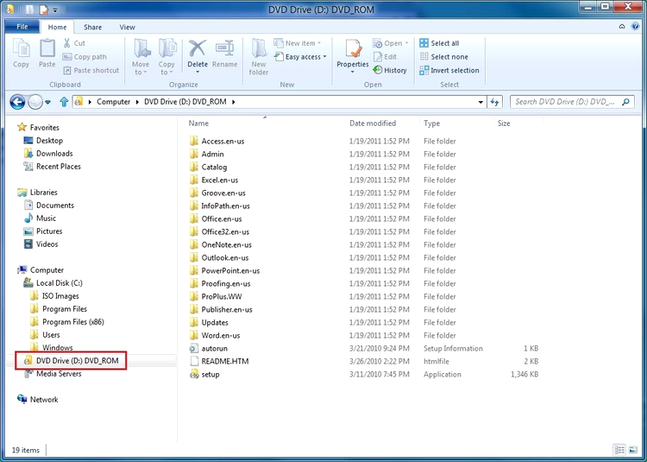Viewport: 647px width, 462px height.
Task: Go back with the blue Back arrow
Action: tap(17, 102)
